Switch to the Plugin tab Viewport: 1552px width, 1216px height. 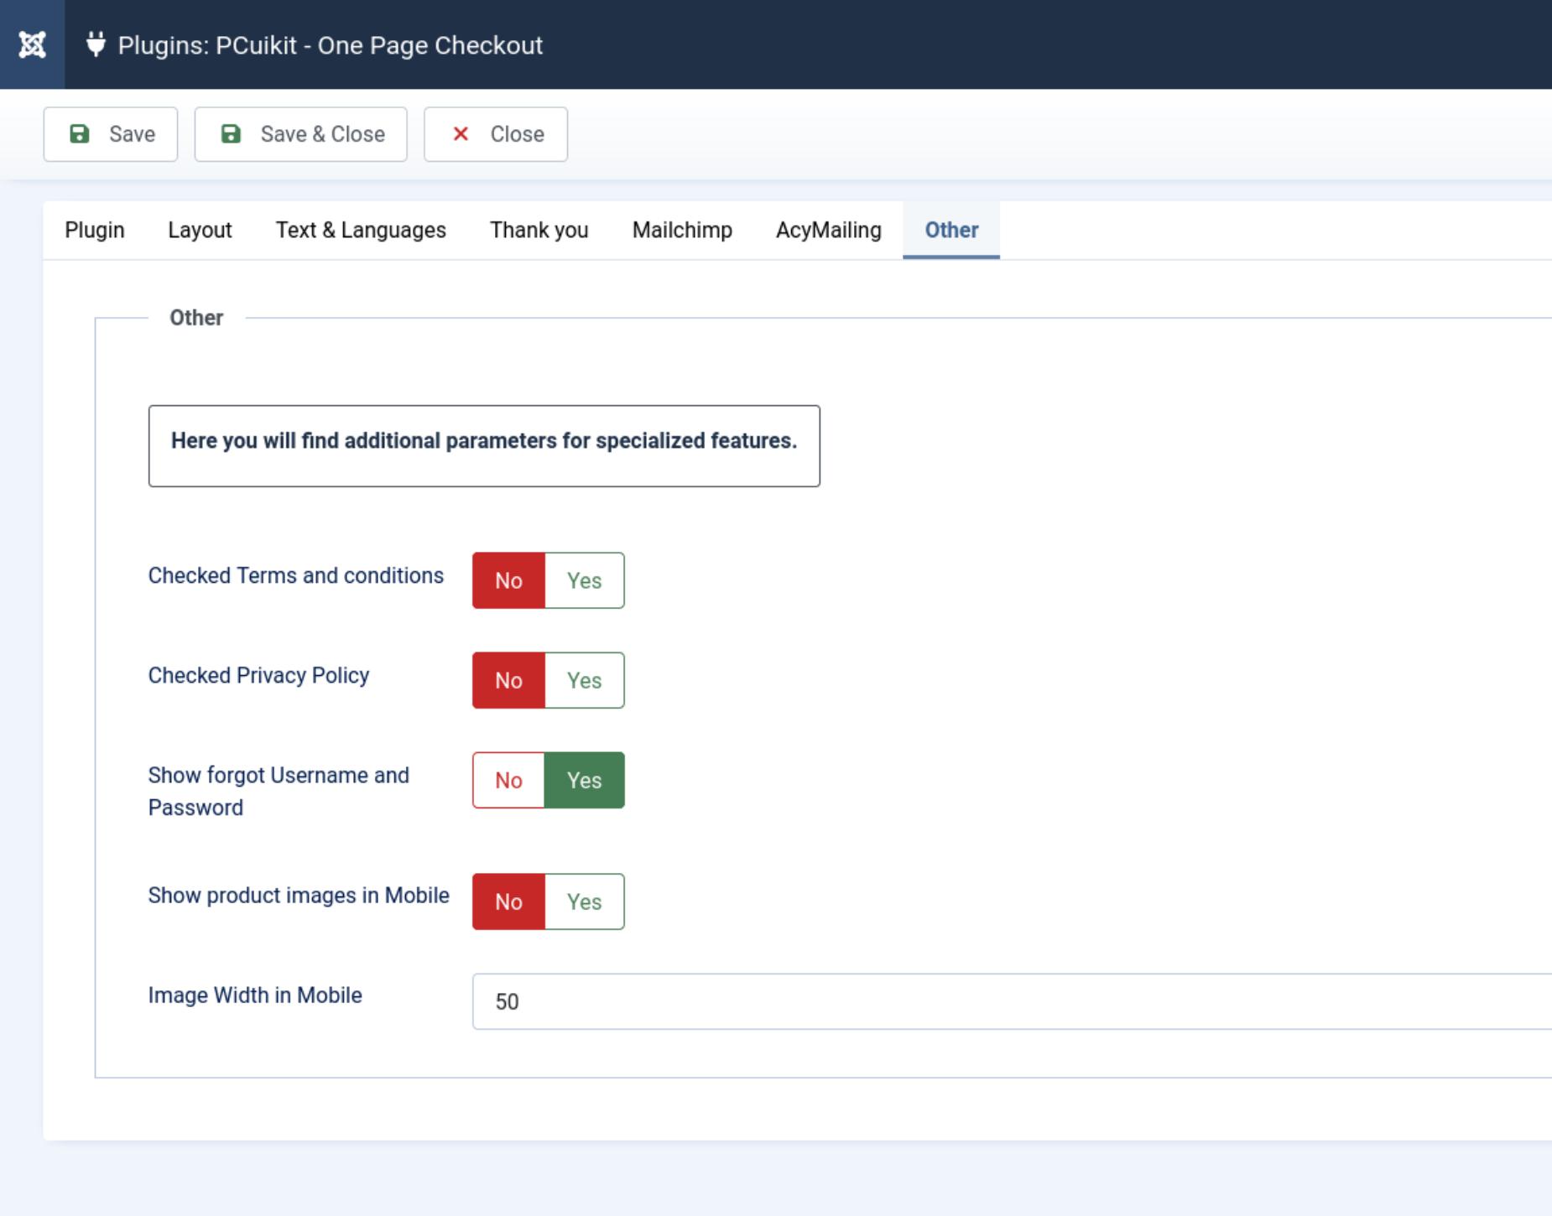(x=95, y=230)
